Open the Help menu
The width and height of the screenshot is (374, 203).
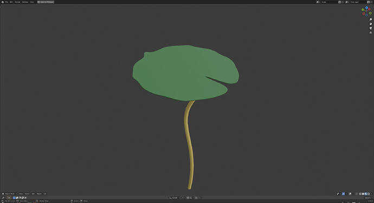32,2
